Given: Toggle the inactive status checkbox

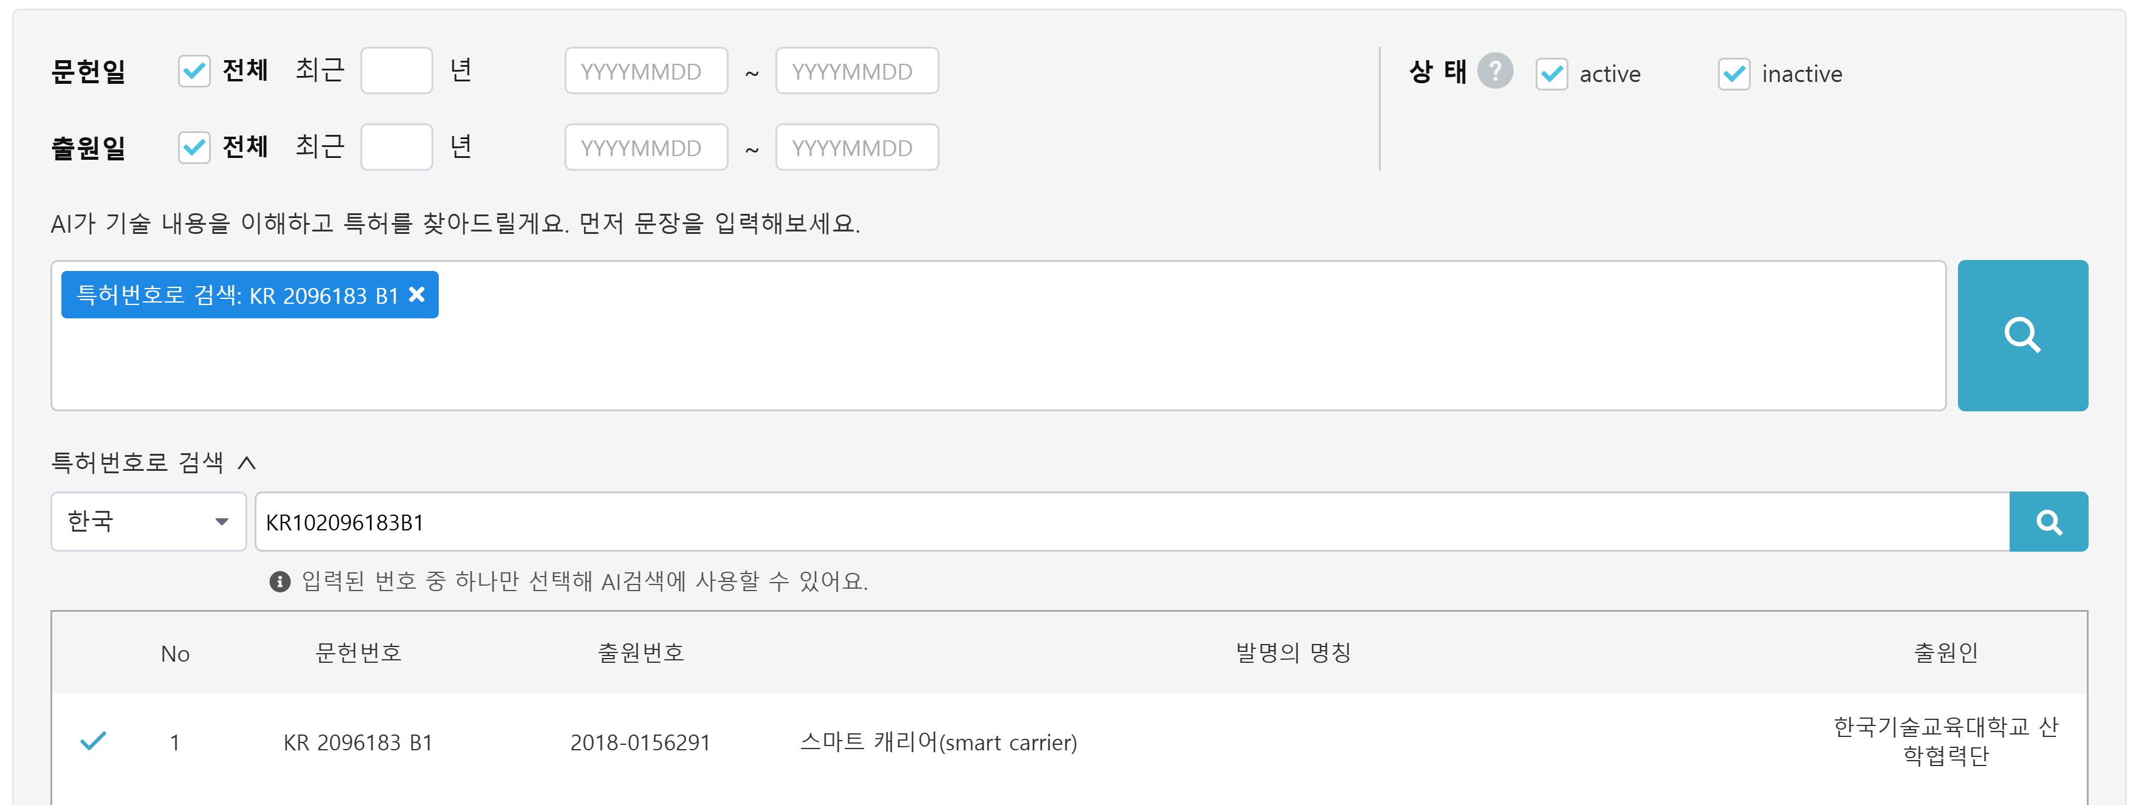Looking at the screenshot, I should point(1734,74).
